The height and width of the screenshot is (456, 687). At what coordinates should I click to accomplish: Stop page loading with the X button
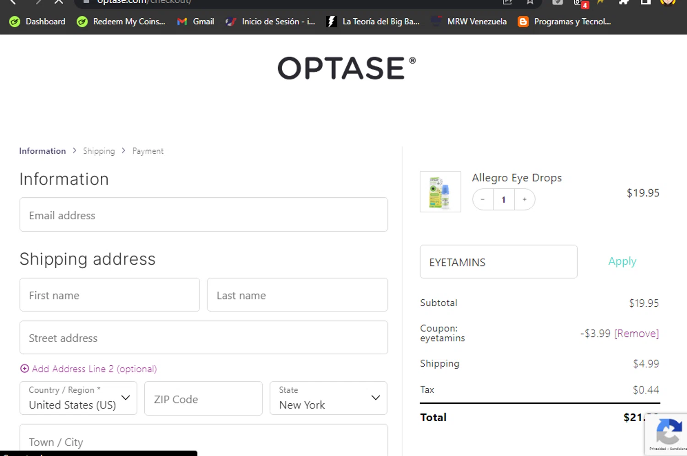click(59, 2)
